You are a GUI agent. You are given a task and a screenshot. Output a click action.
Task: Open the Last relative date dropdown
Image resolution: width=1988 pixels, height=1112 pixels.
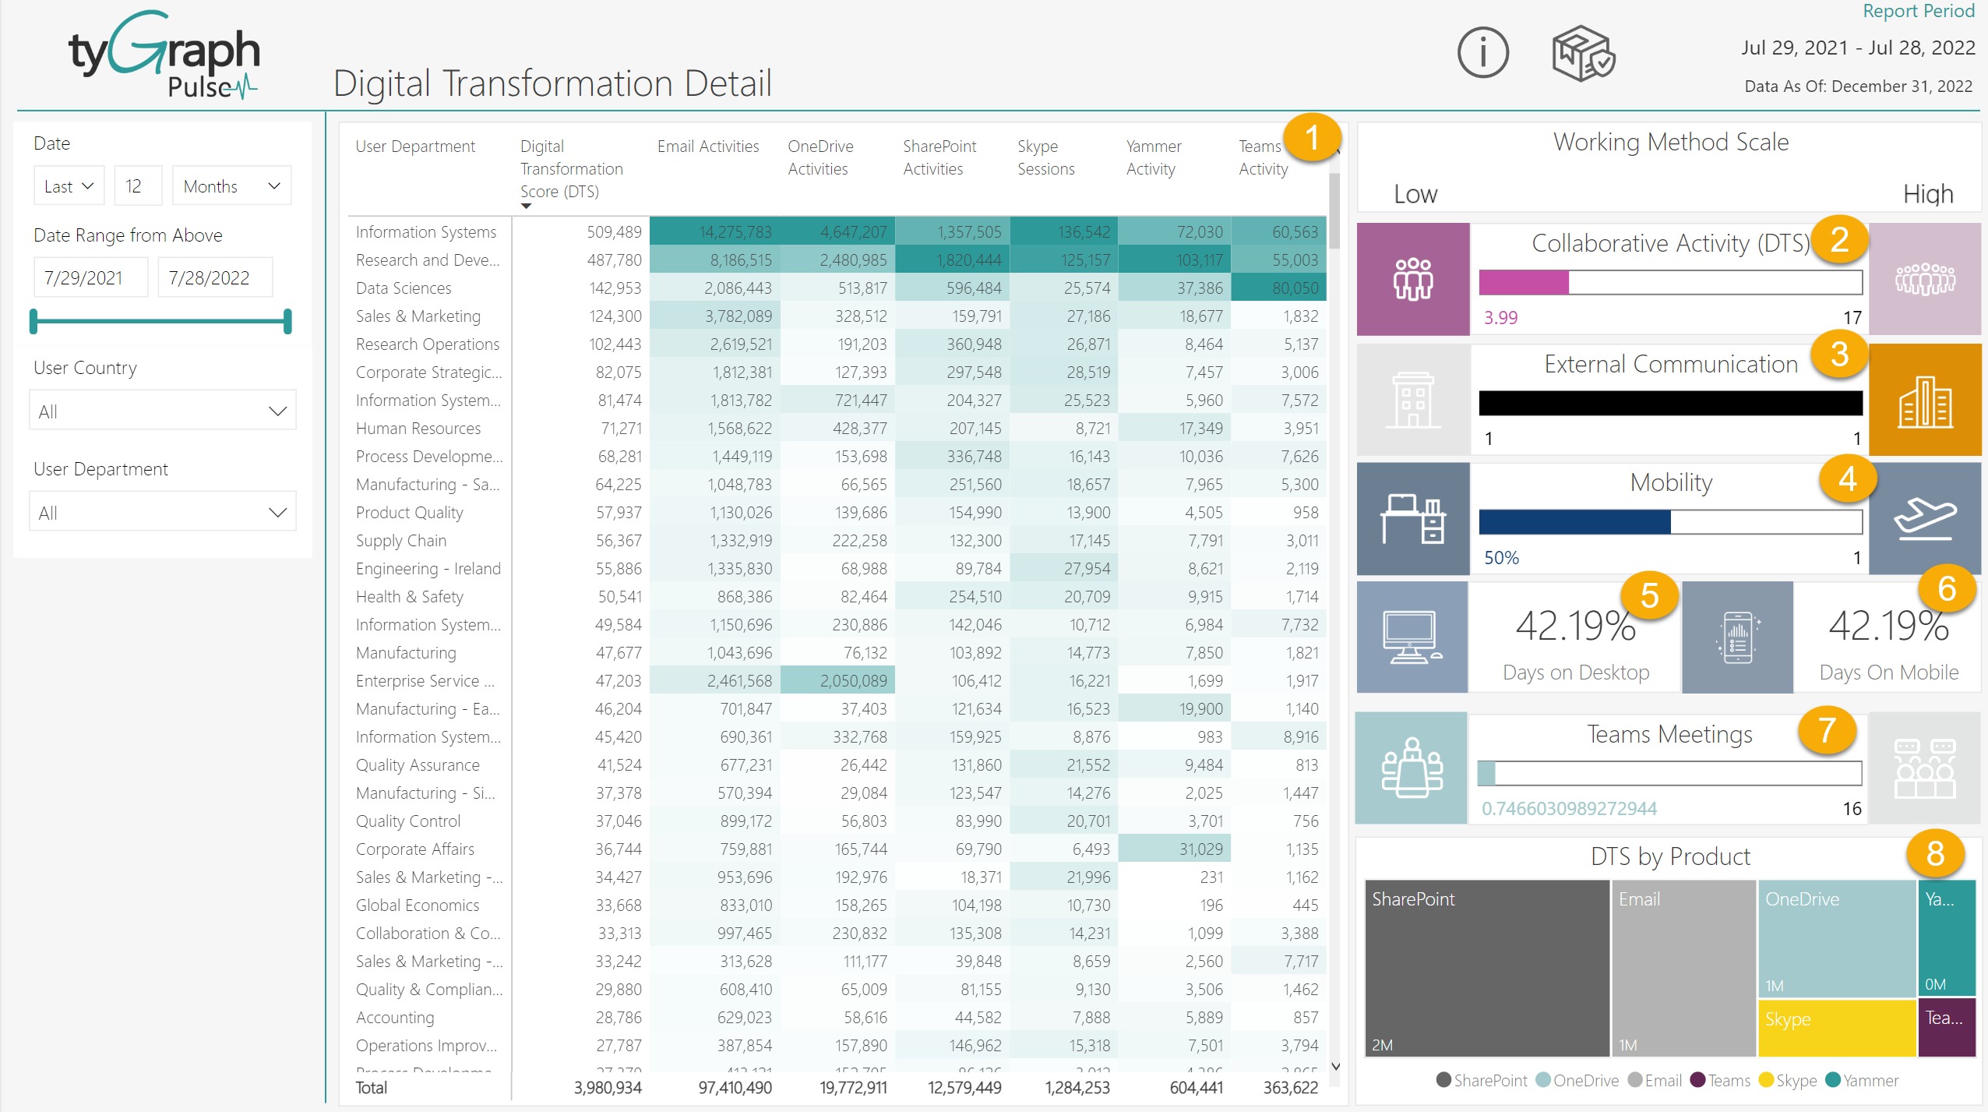(x=69, y=186)
